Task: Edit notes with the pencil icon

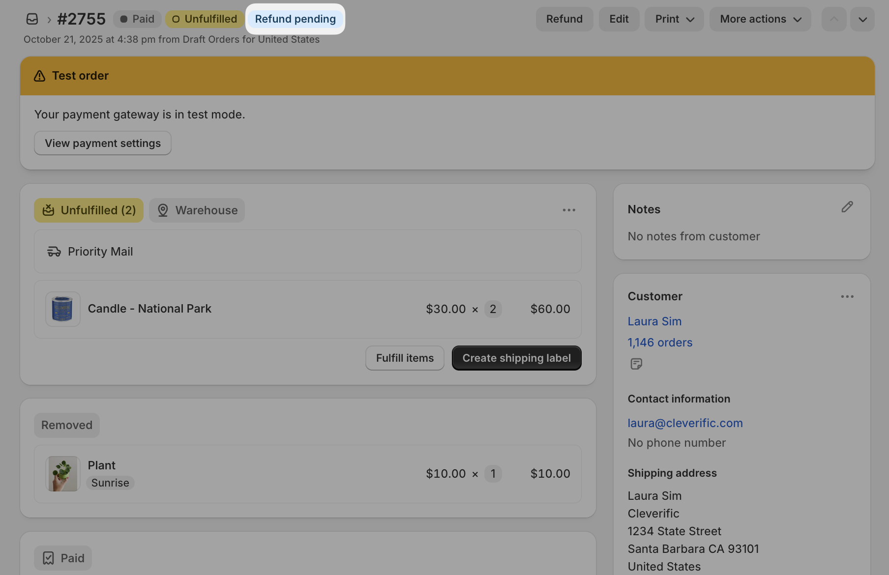Action: pyautogui.click(x=847, y=207)
